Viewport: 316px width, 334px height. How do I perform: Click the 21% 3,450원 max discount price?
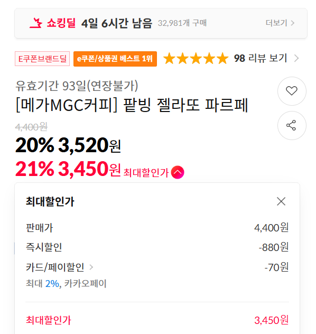pos(68,169)
